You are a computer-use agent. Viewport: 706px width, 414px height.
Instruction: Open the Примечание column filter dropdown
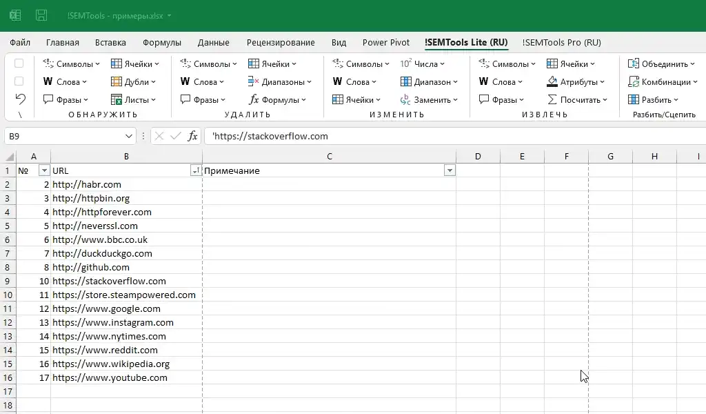coord(450,170)
